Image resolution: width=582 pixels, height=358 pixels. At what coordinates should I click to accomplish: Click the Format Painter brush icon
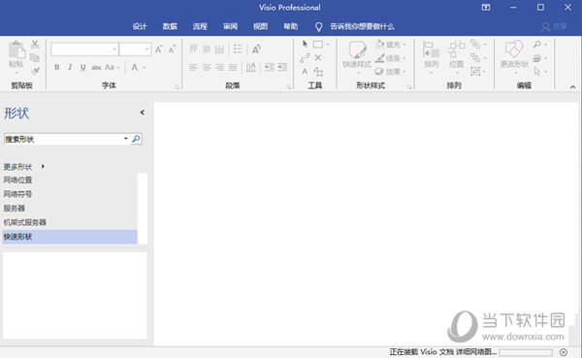point(35,70)
